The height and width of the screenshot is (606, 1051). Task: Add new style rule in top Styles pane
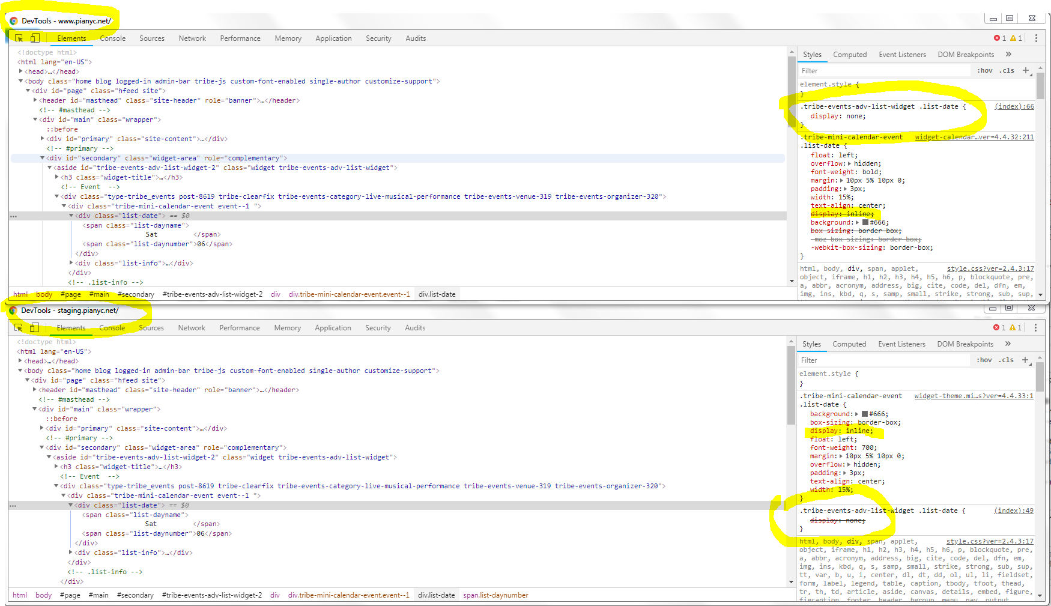[1026, 70]
